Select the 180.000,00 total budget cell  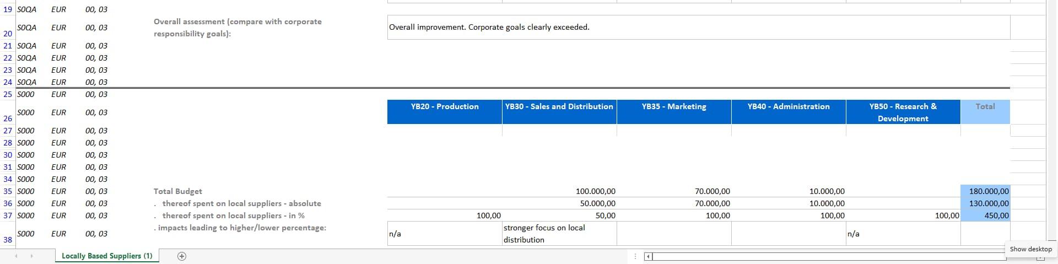tap(985, 191)
